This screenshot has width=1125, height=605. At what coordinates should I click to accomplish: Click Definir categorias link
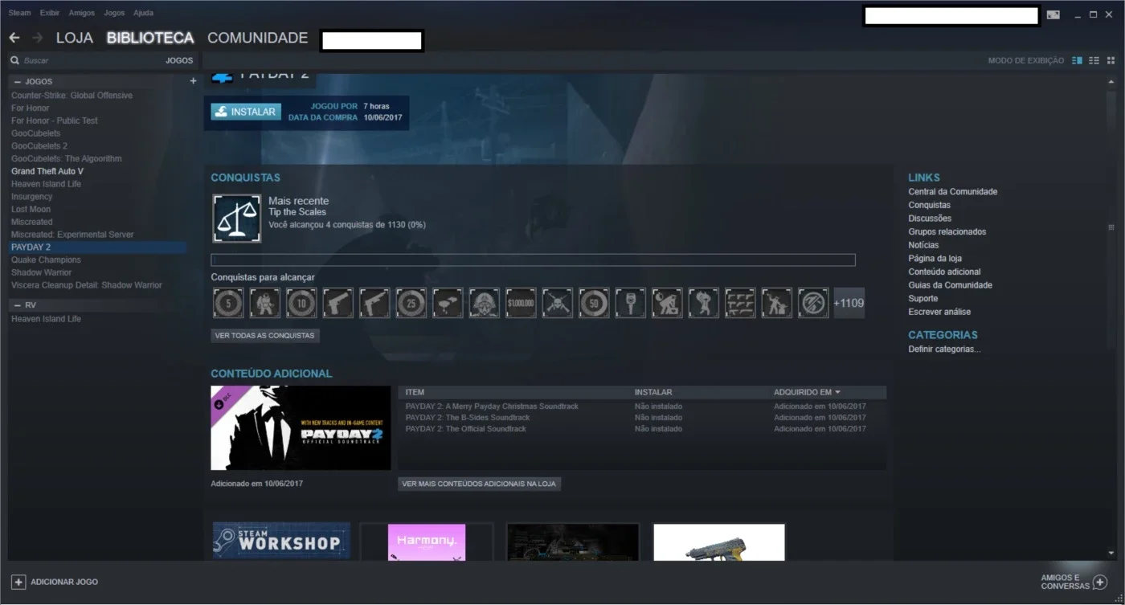point(944,350)
